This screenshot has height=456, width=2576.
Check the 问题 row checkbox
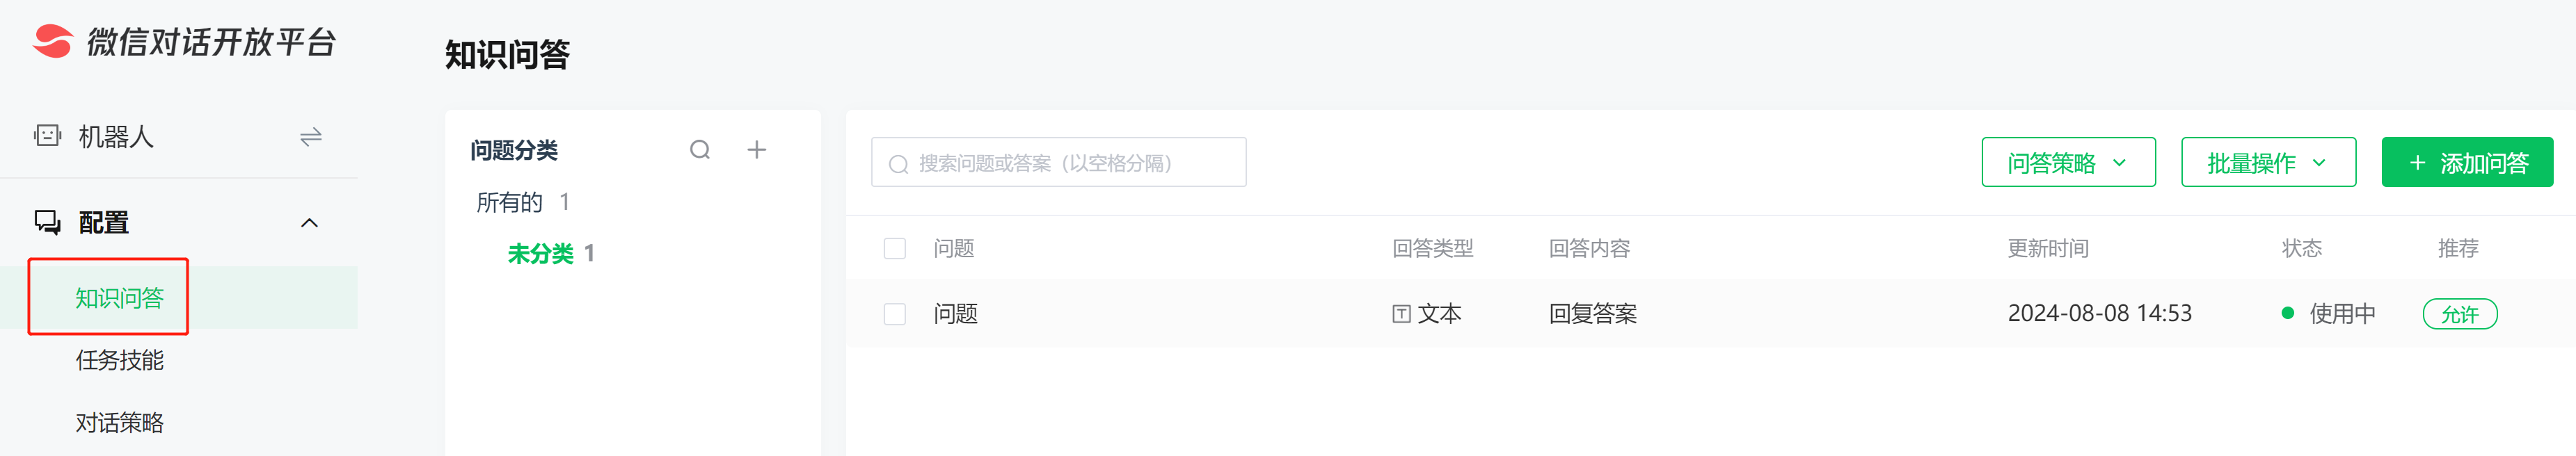pyautogui.click(x=895, y=314)
